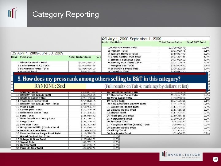This screenshot has height=166, width=221.
Task: Select the Category Reporting slide title
Action: coord(66,14)
